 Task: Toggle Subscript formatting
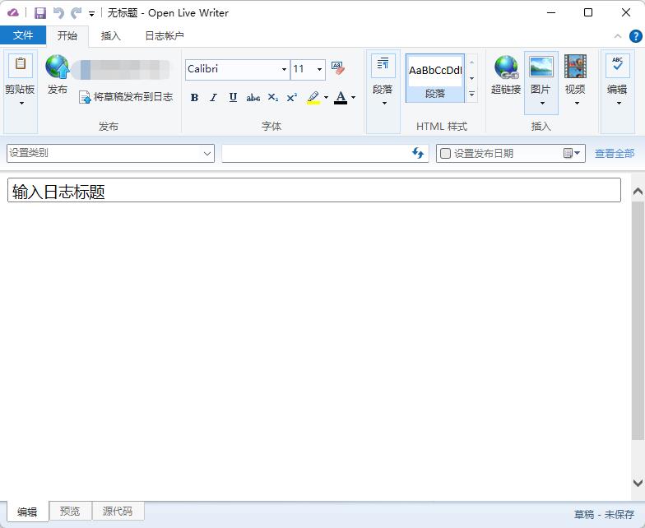(273, 97)
